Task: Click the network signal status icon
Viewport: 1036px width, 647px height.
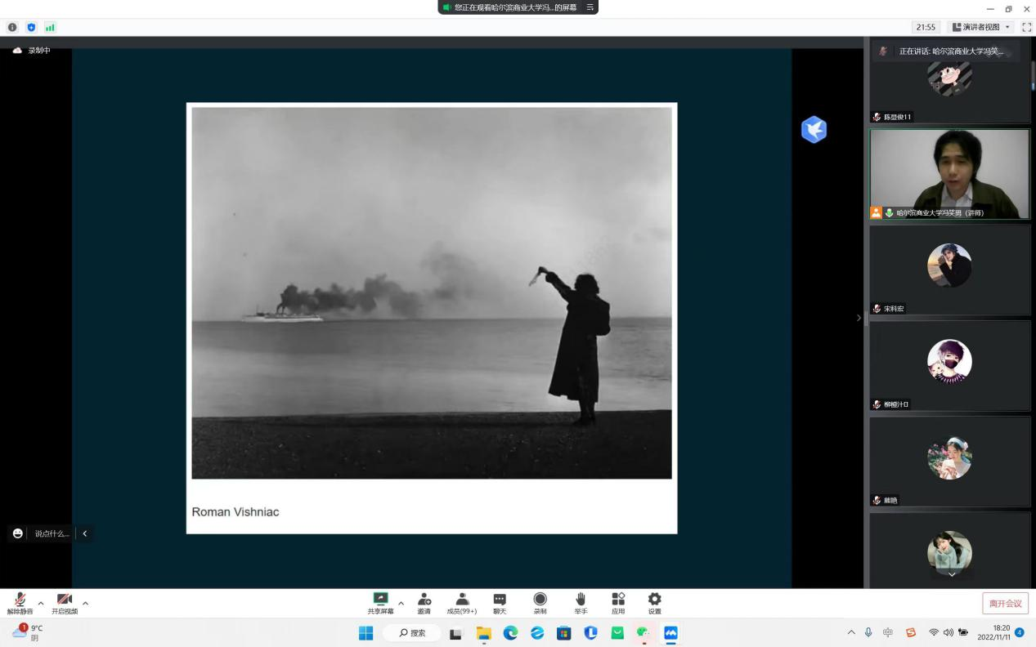Action: [50, 27]
